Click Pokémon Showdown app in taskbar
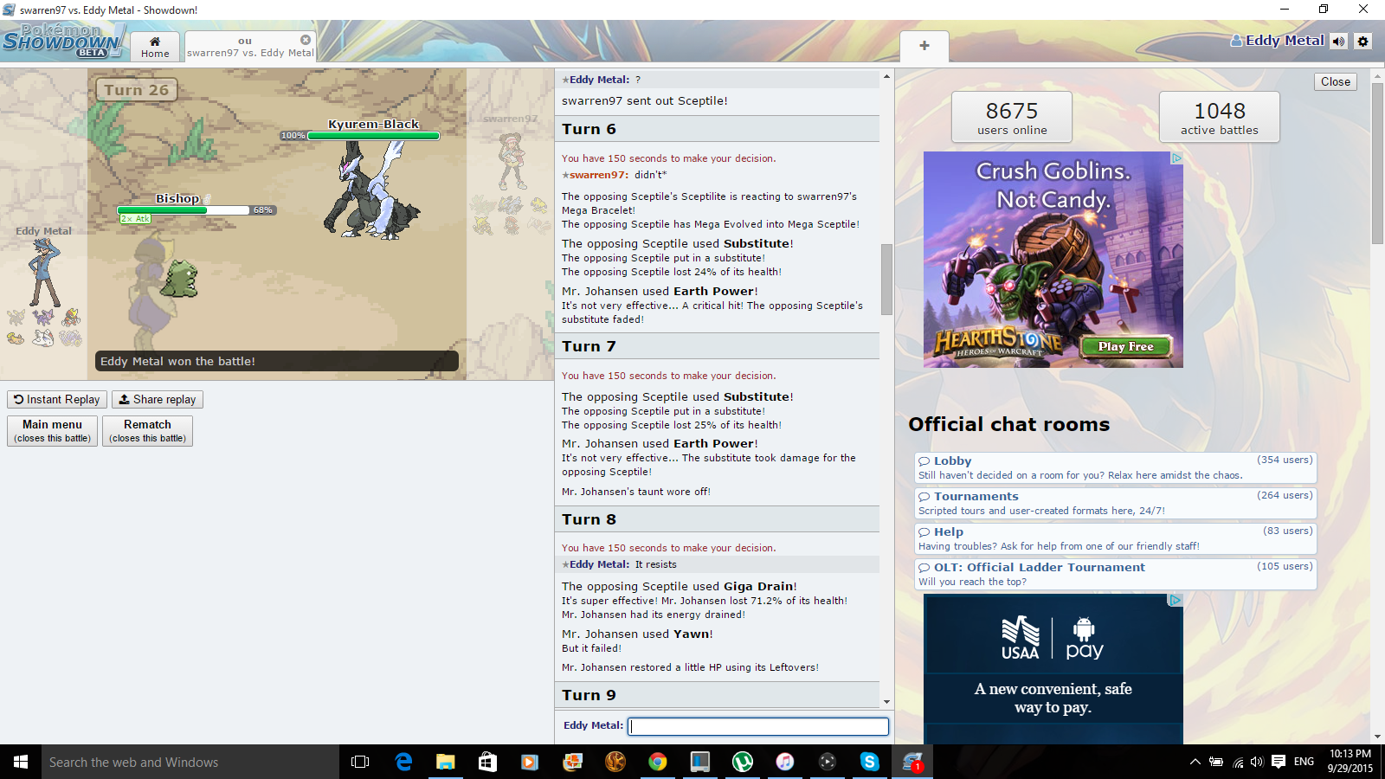This screenshot has height=779, width=1385. pyautogui.click(x=912, y=762)
